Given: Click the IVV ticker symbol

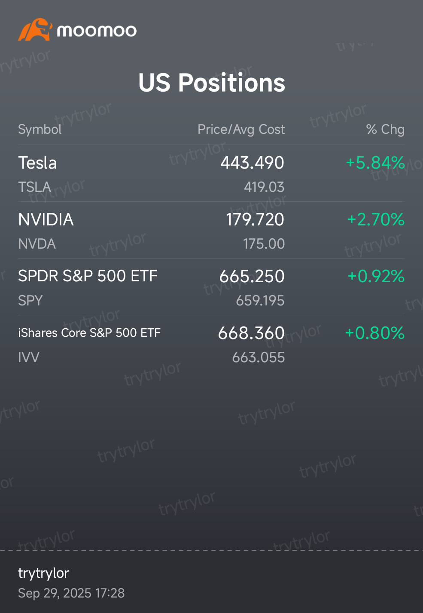Looking at the screenshot, I should pos(29,357).
